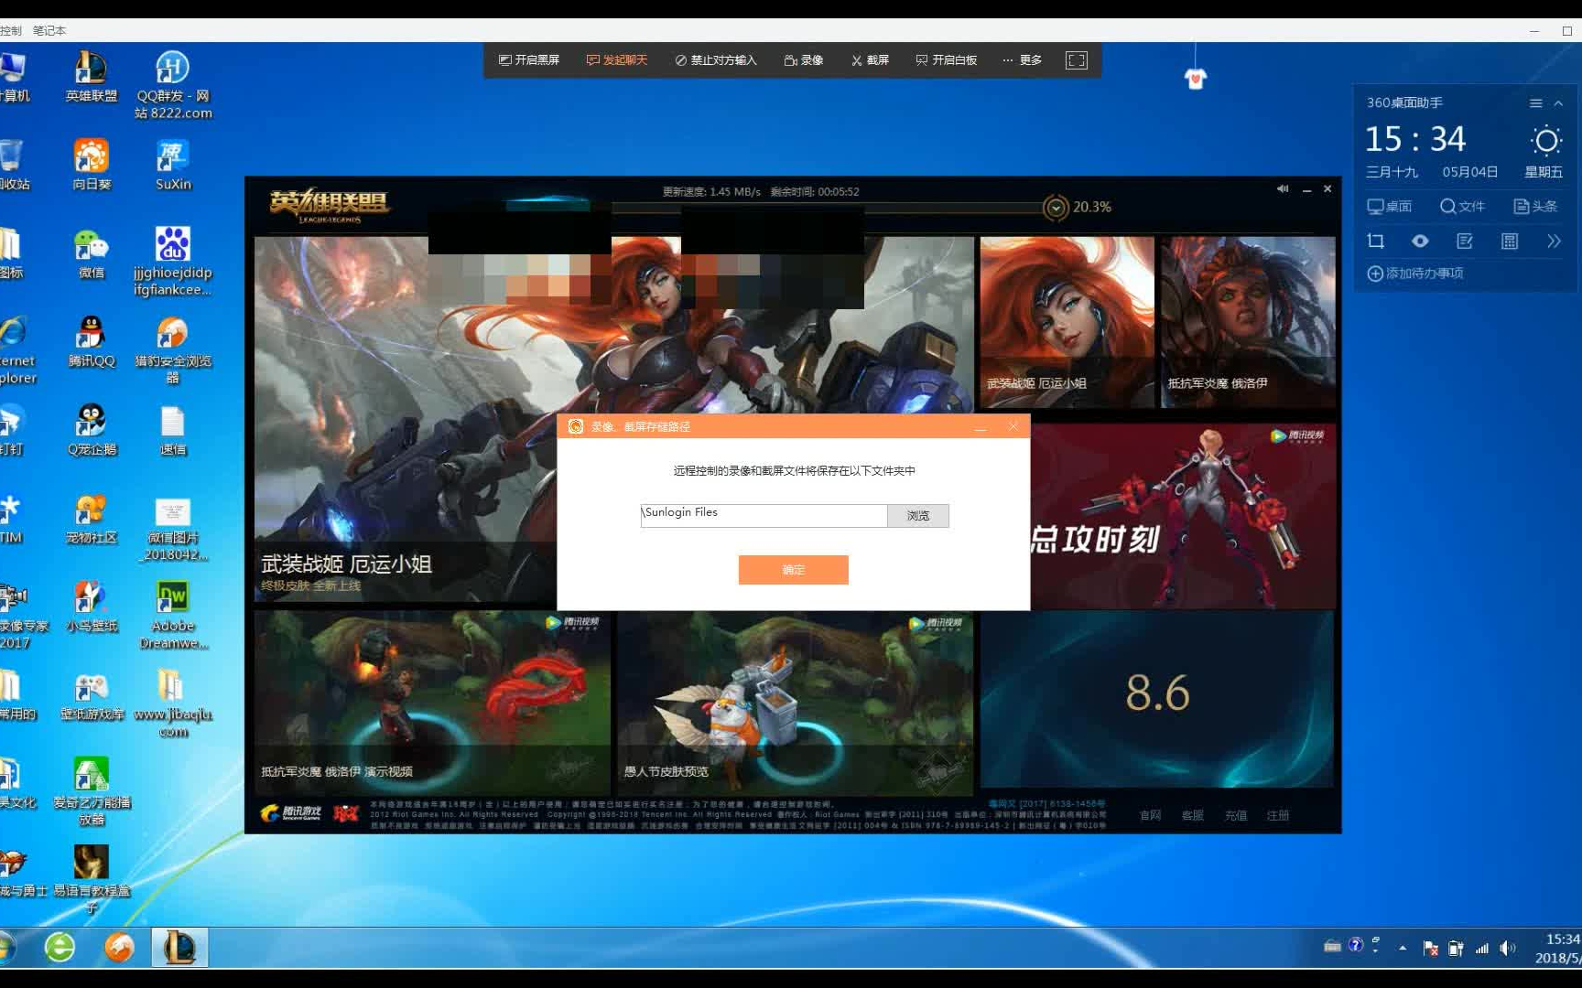This screenshot has width=1582, height=988.
Task: Open the 愚人节皮肤预览 video
Action: [795, 703]
